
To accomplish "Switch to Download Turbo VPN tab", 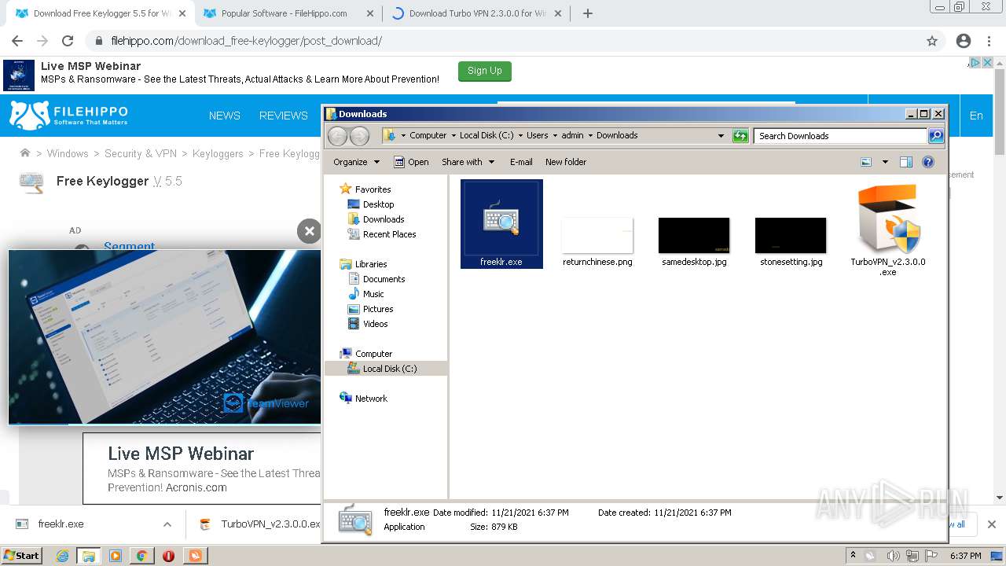I will [475, 13].
